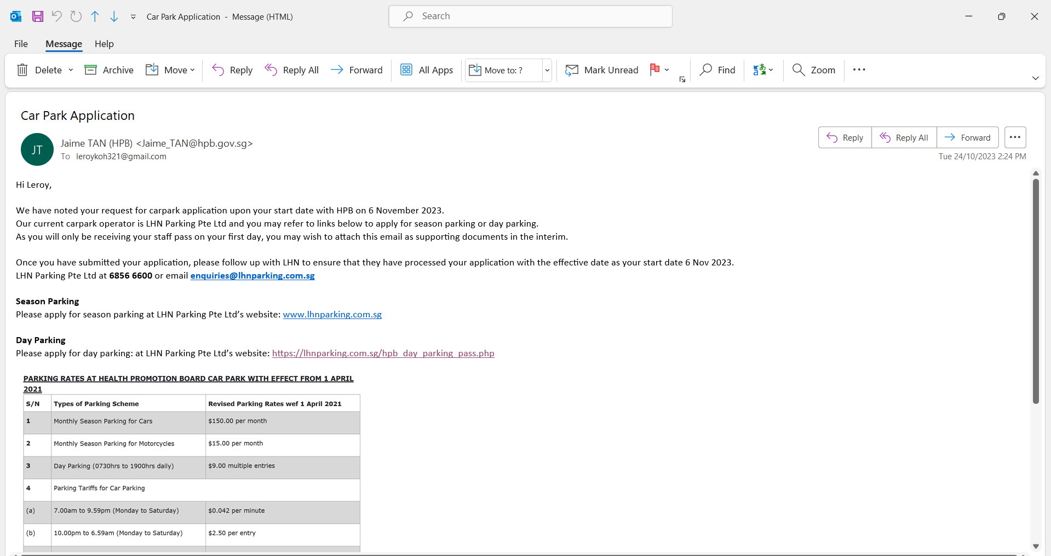Flag this message with the red flag
This screenshot has width=1051, height=556.
point(654,69)
